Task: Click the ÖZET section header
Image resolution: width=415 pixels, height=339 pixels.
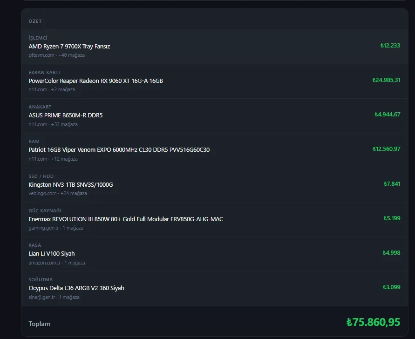Action: coord(35,21)
